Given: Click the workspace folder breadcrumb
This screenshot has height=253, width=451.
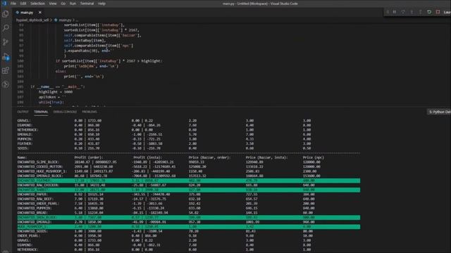Looking at the screenshot, I should click(x=32, y=20).
